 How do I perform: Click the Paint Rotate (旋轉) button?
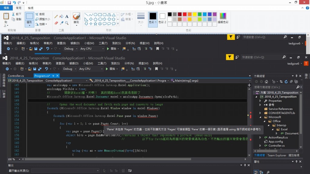click(41, 24)
